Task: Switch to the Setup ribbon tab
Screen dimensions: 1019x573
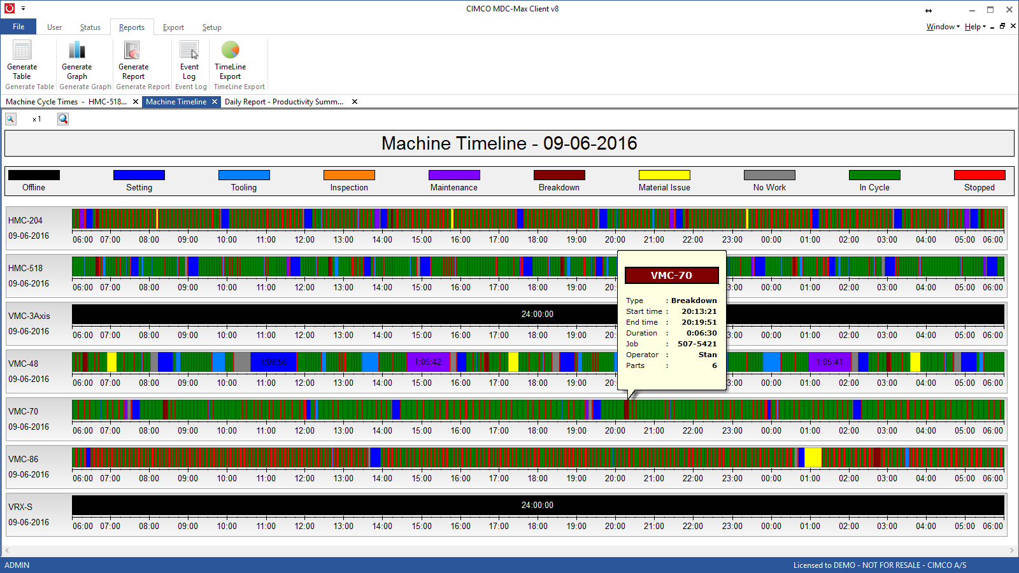Action: coord(211,27)
